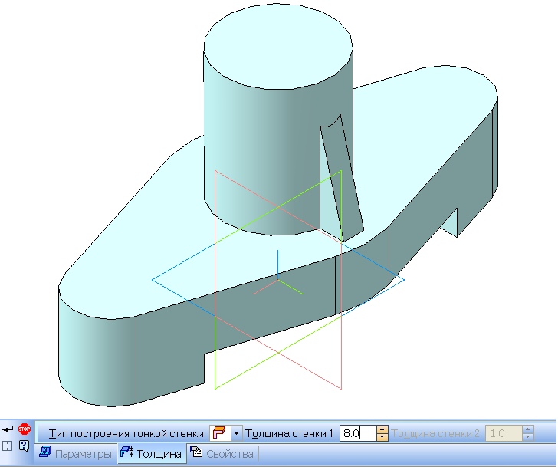Click the create object (enter arrow) icon
Image resolution: width=558 pixels, height=467 pixels.
pos(8,429)
